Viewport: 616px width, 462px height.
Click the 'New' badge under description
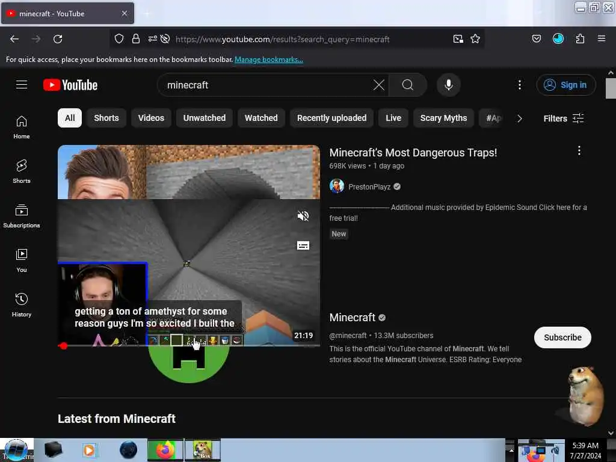[x=339, y=234]
